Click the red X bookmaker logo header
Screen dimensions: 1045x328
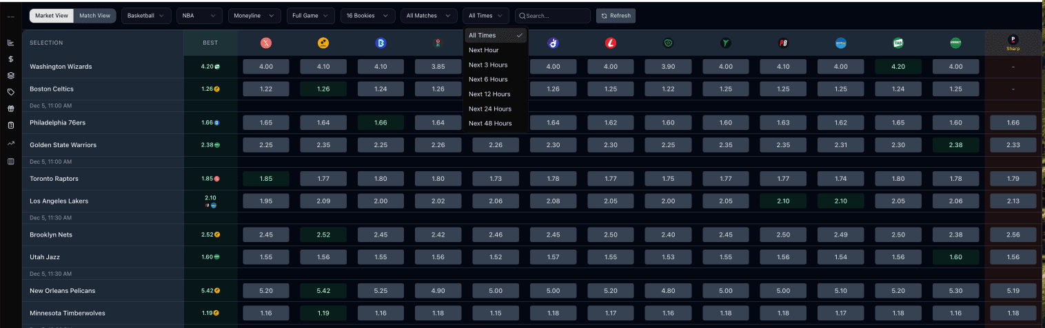[266, 43]
